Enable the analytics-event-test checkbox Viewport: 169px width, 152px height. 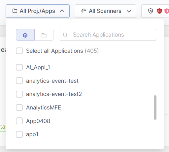[19, 81]
